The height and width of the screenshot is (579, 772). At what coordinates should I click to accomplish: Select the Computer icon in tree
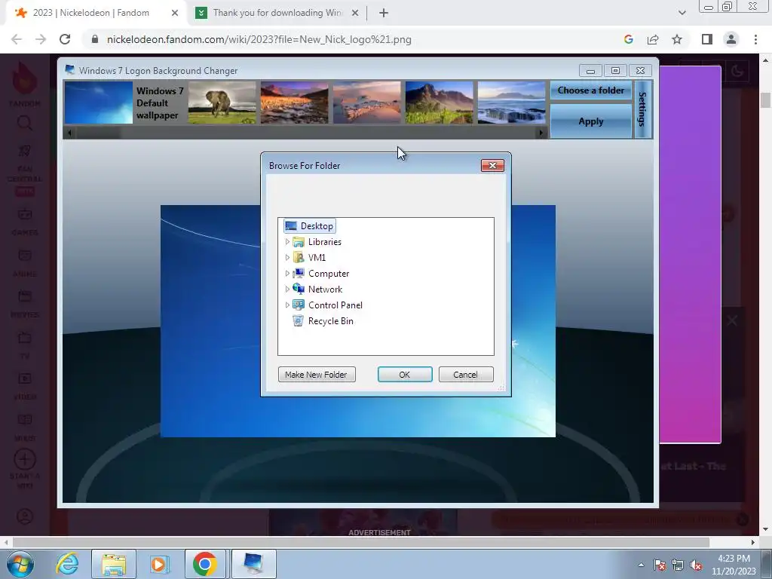[299, 273]
